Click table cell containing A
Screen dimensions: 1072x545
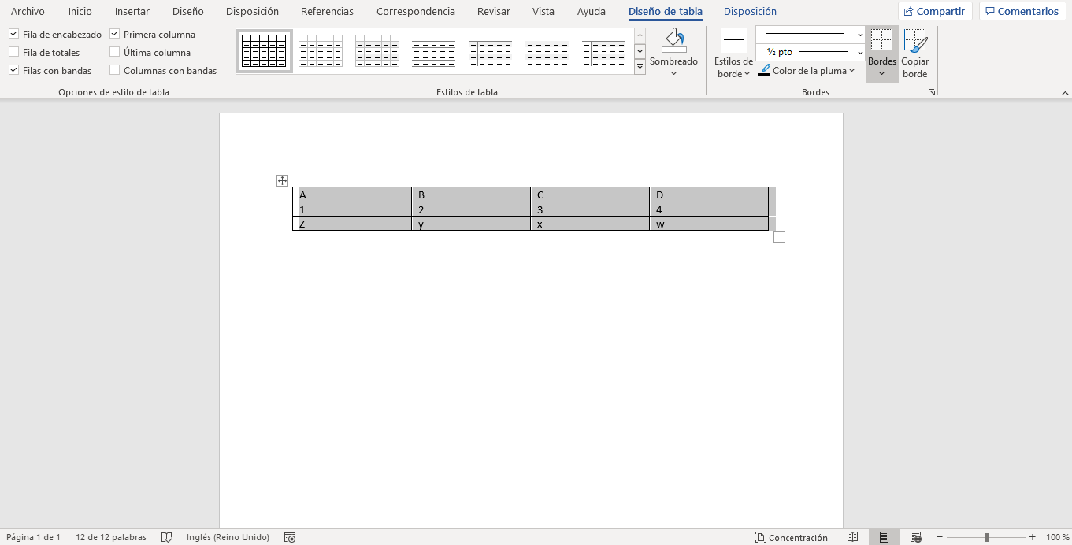[352, 195]
